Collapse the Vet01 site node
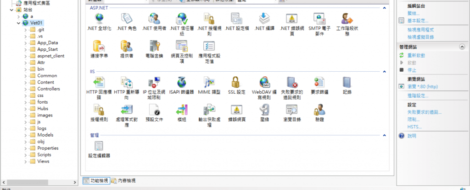470x190 pixels. coord(19,23)
